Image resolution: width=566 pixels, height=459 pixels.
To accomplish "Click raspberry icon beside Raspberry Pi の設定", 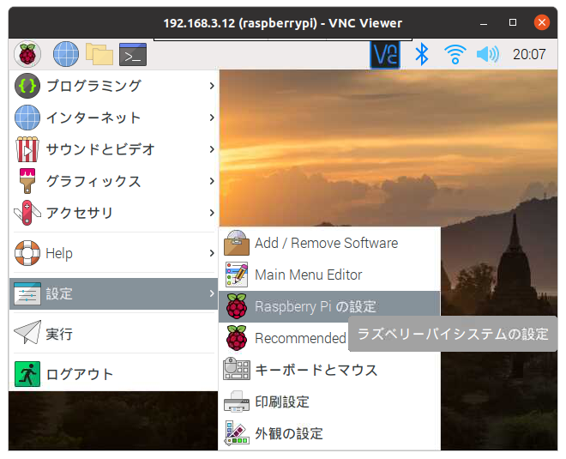I will [237, 306].
